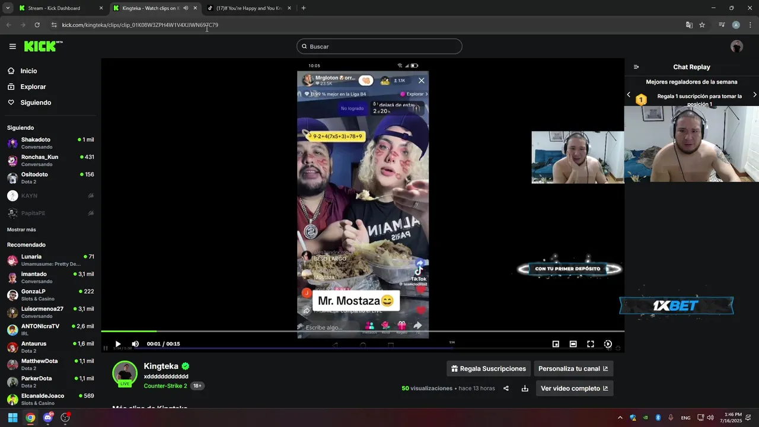Open Ronchas_Kun's channel
Screen dimensions: 759x427
coord(50,160)
